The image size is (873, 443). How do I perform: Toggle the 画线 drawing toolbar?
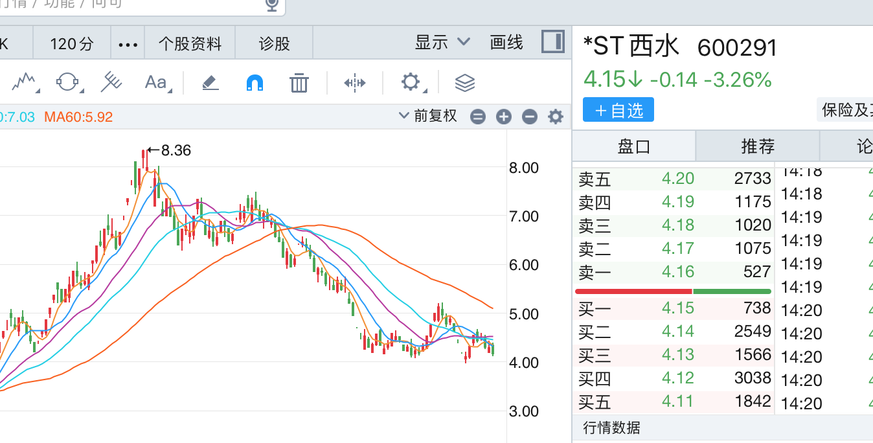pyautogui.click(x=506, y=43)
